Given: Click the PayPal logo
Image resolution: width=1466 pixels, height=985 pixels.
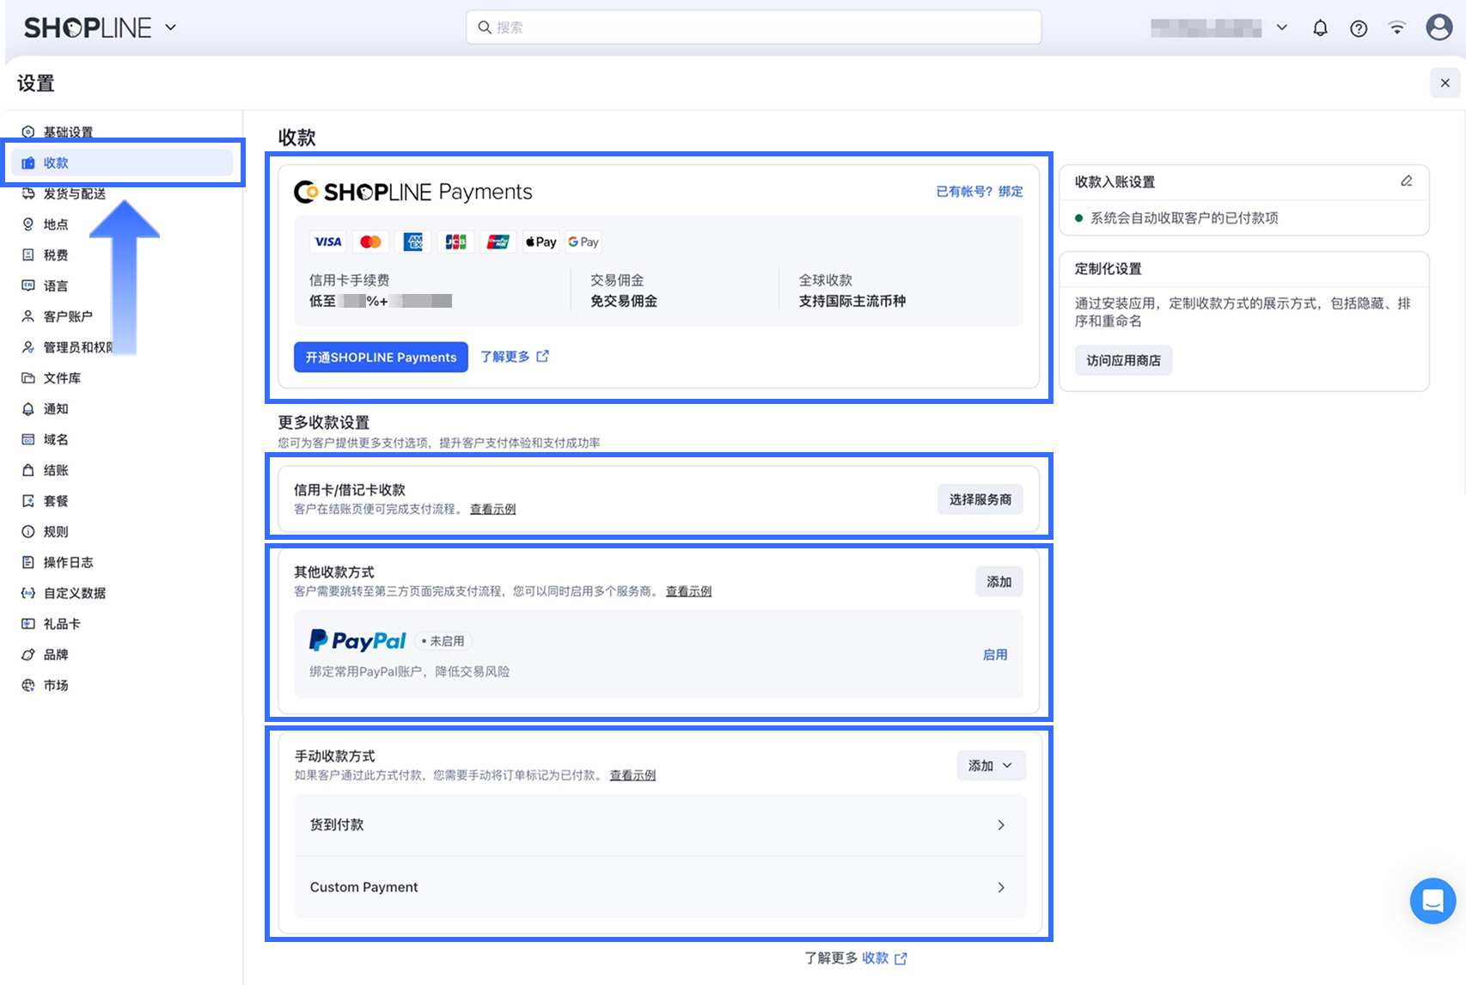Looking at the screenshot, I should tap(357, 640).
